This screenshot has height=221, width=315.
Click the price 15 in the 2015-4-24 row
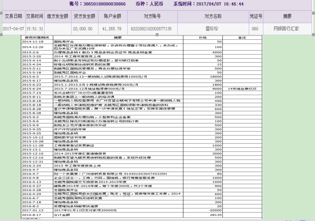click(x=219, y=64)
